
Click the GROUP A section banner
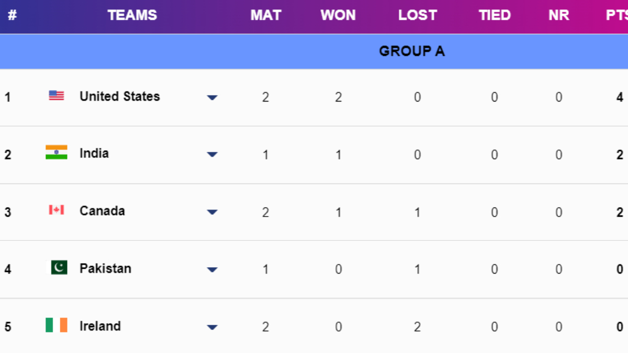[x=412, y=51]
